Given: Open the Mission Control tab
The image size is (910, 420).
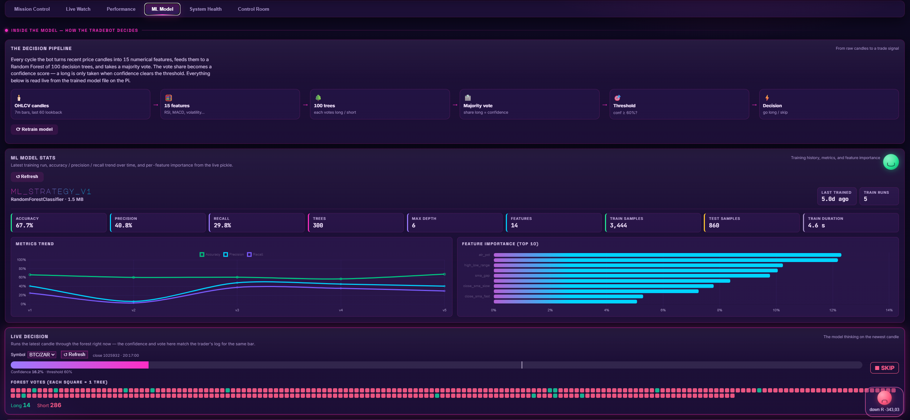Looking at the screenshot, I should click(32, 9).
